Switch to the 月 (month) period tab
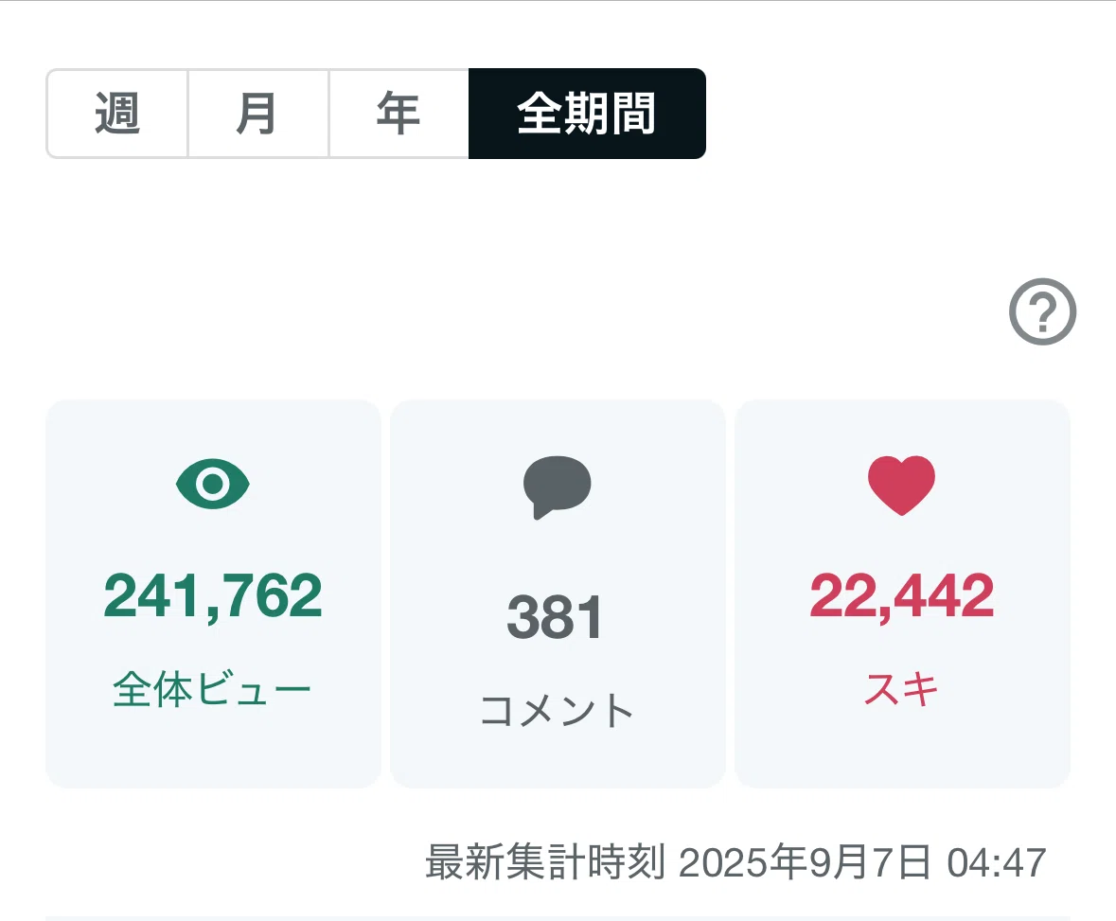 257,114
